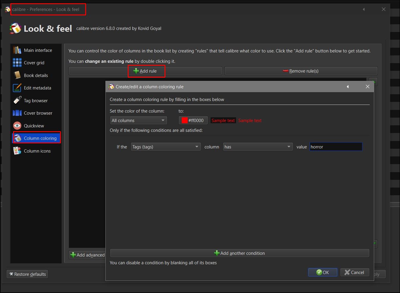400x293 pixels.
Task: Open Edit metadata preferences icon
Action: tap(17, 88)
